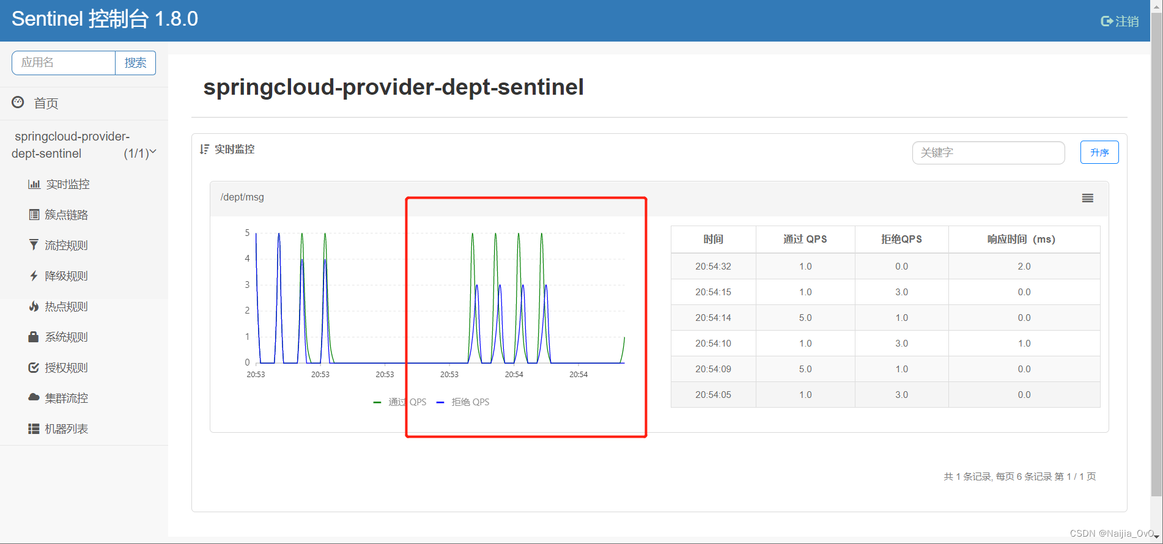This screenshot has width=1163, height=544.
Task: Click the sort icon beside 实时监控 heading
Action: click(x=205, y=149)
